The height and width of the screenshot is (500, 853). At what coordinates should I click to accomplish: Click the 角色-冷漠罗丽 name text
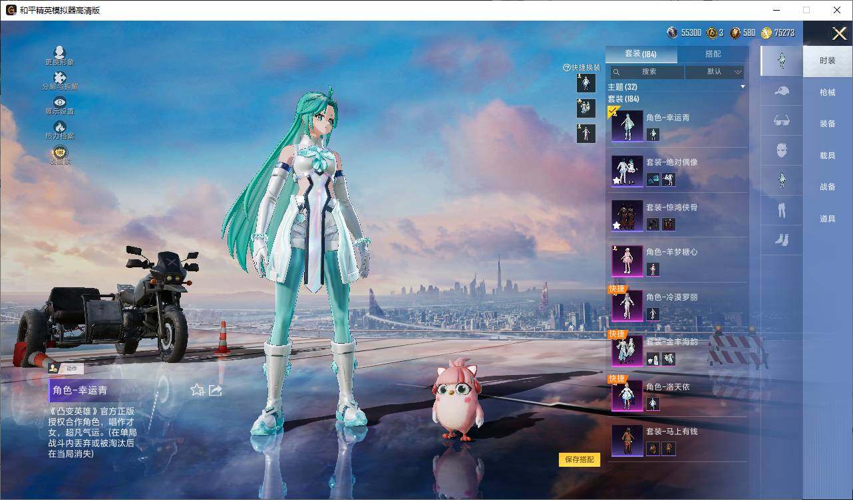pos(671,297)
